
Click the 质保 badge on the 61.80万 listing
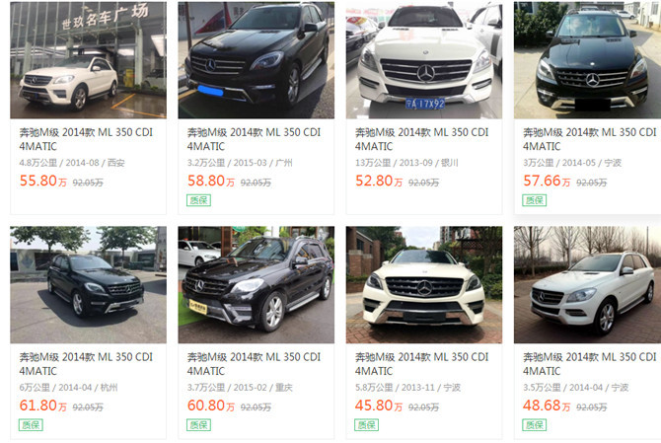point(31,425)
